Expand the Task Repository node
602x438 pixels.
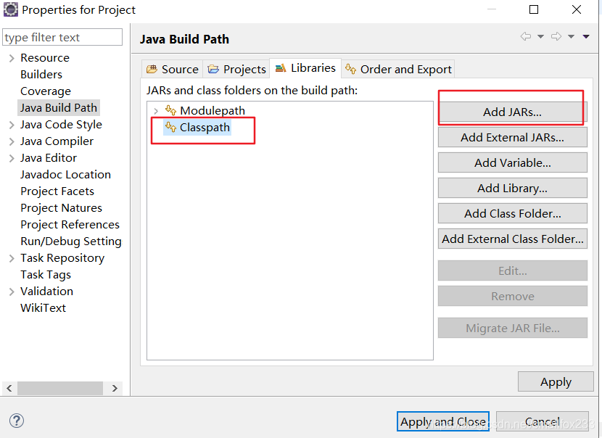point(12,258)
